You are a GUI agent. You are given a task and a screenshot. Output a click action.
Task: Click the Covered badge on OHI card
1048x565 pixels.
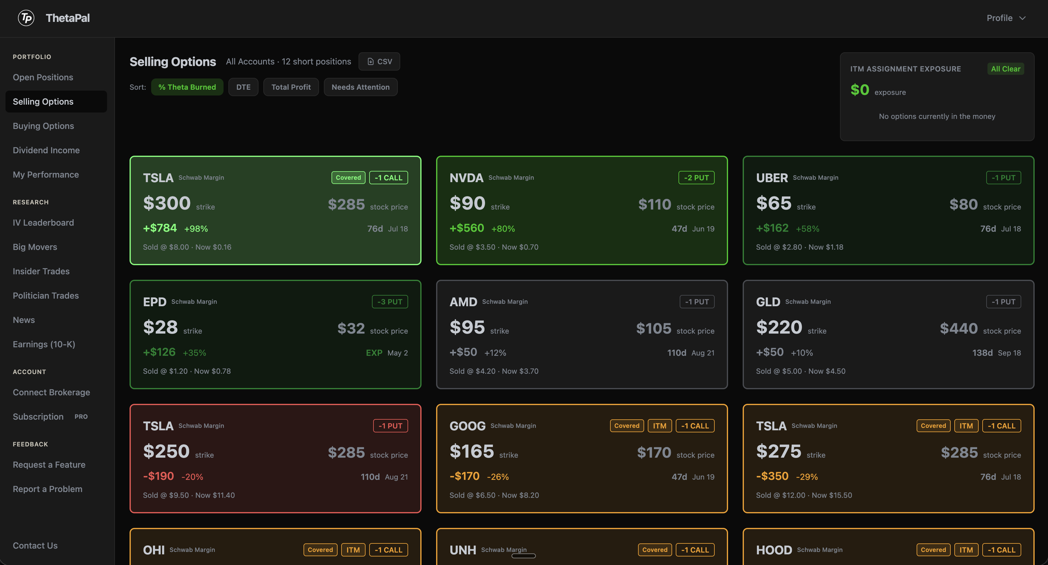320,550
